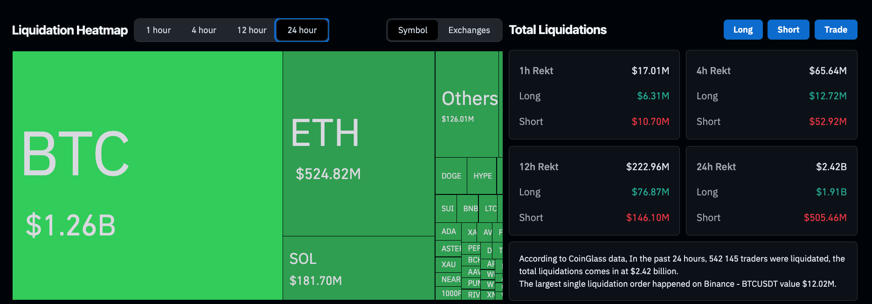The width and height of the screenshot is (872, 304).
Task: Select the 1000P tile in heatmap
Action: point(448,293)
